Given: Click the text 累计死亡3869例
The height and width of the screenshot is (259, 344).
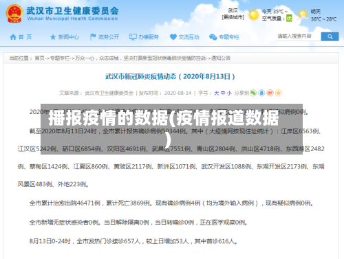Looking at the screenshot, I should coord(128,203).
